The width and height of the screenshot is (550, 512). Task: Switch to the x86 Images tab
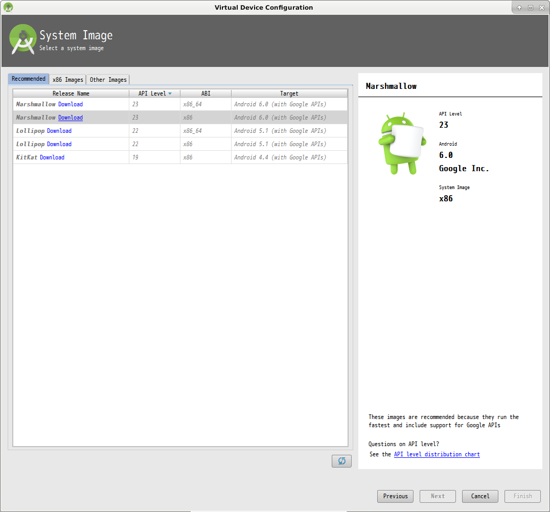67,80
